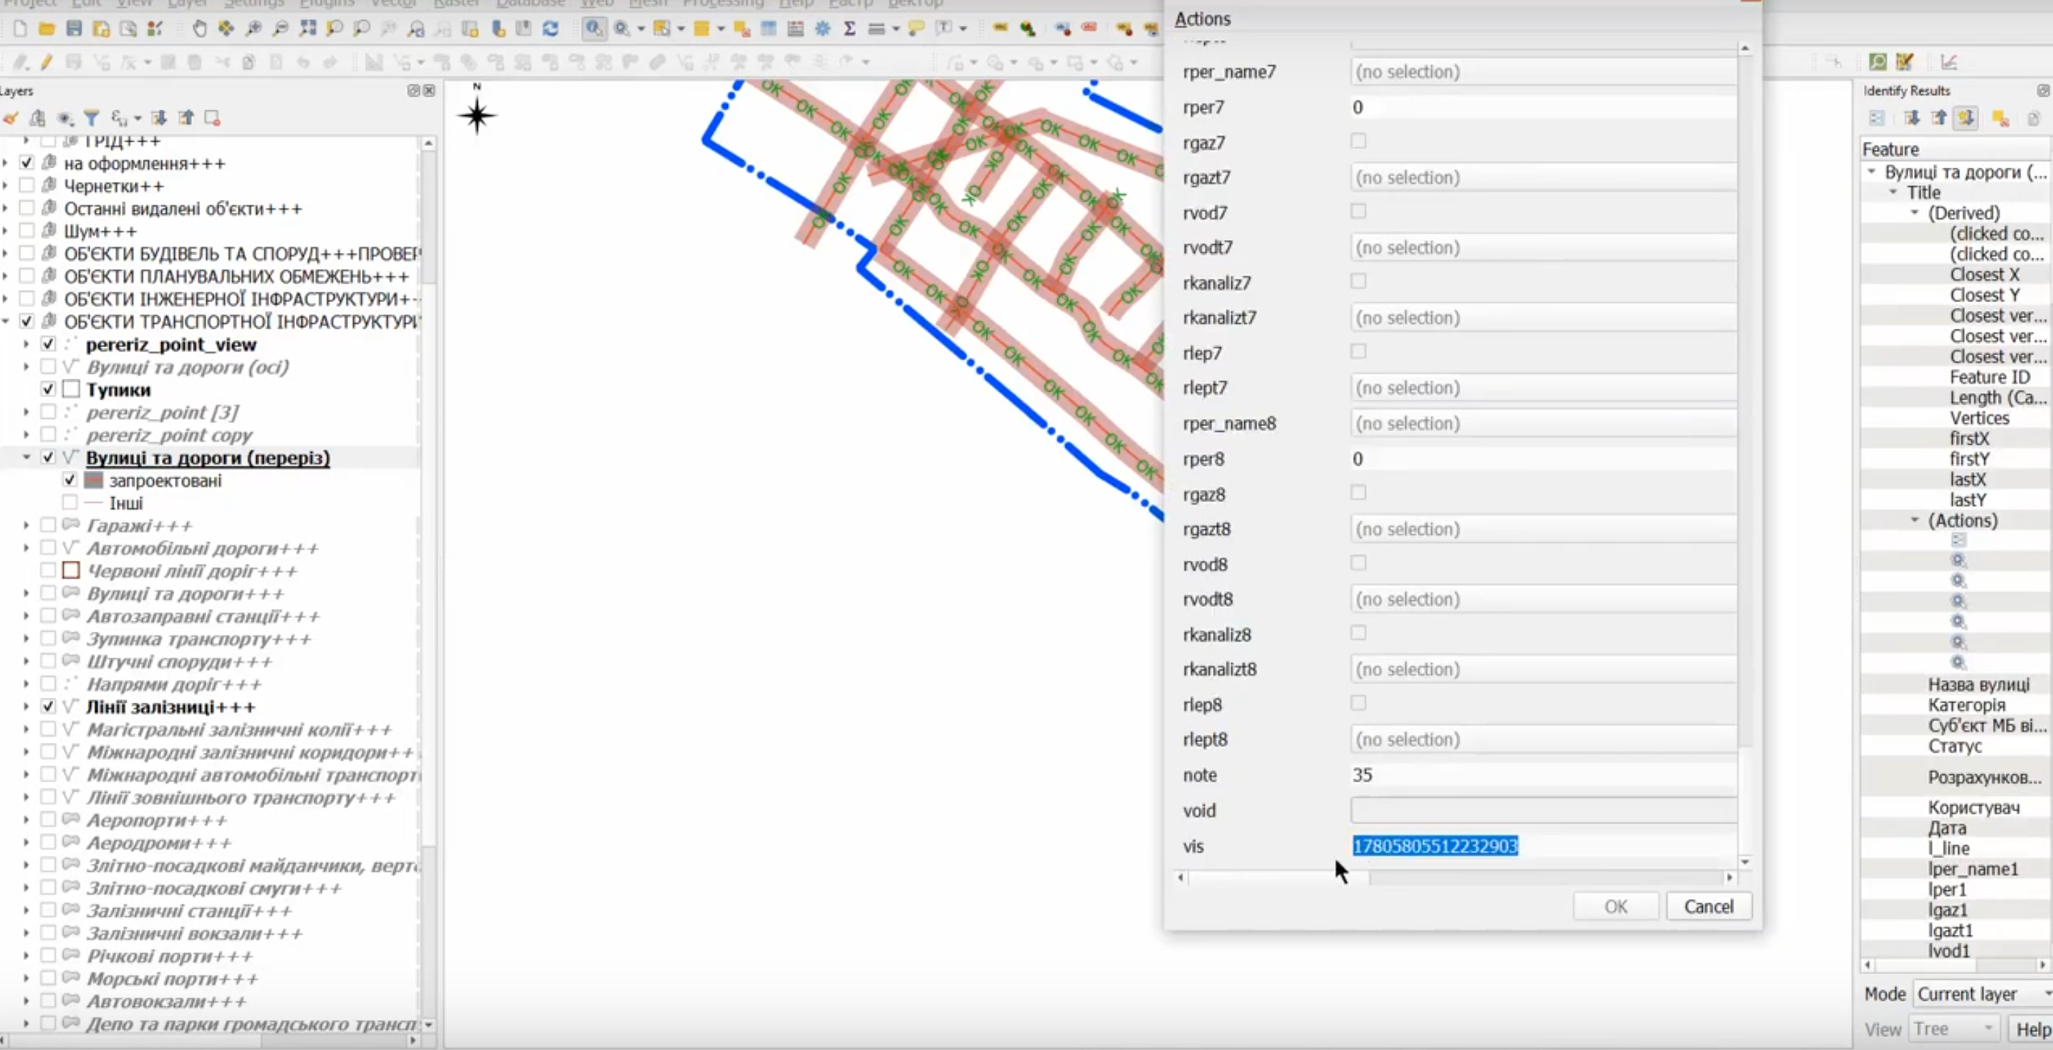This screenshot has height=1050, width=2053.
Task: Open the rgazt7 dropdown
Action: click(x=1544, y=178)
